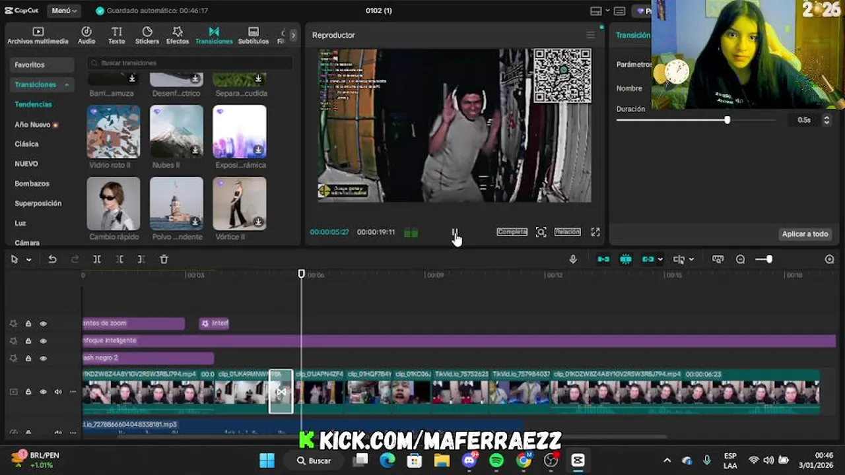Mute the main video track audio
The height and width of the screenshot is (475, 845).
point(57,392)
